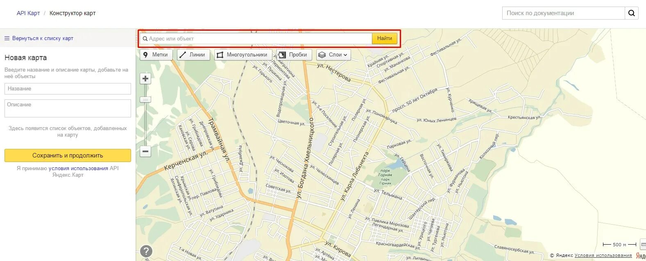Image resolution: width=646 pixels, height=261 pixels.
Task: Open условия использования link in sidebar
Action: point(78,168)
